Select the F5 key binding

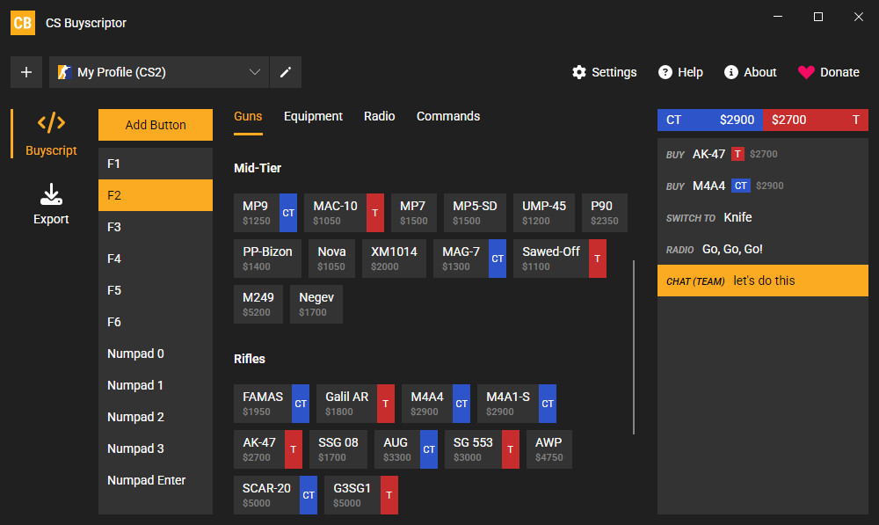156,290
